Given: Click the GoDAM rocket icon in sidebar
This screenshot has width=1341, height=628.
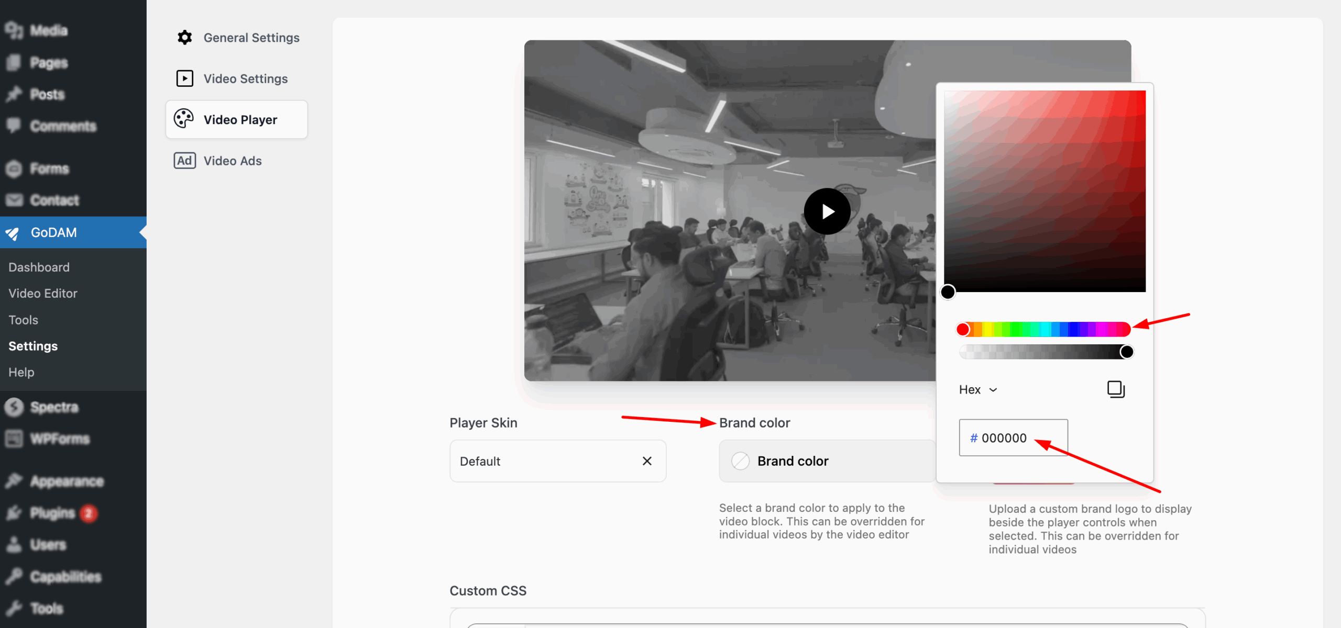Looking at the screenshot, I should (13, 233).
